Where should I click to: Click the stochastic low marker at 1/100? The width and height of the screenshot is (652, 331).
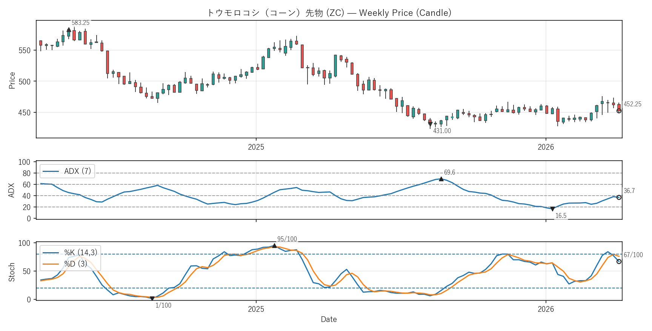tap(152, 299)
